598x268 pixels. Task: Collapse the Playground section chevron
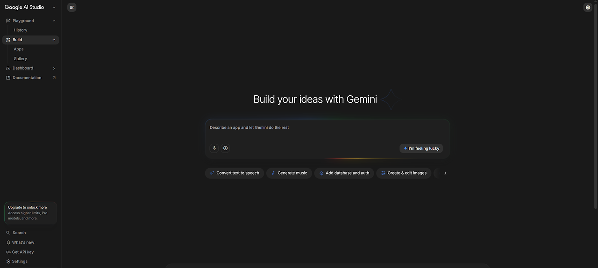(x=54, y=21)
